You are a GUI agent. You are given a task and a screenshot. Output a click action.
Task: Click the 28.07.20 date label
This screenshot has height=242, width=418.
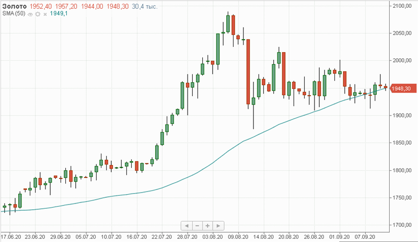coord(188,237)
